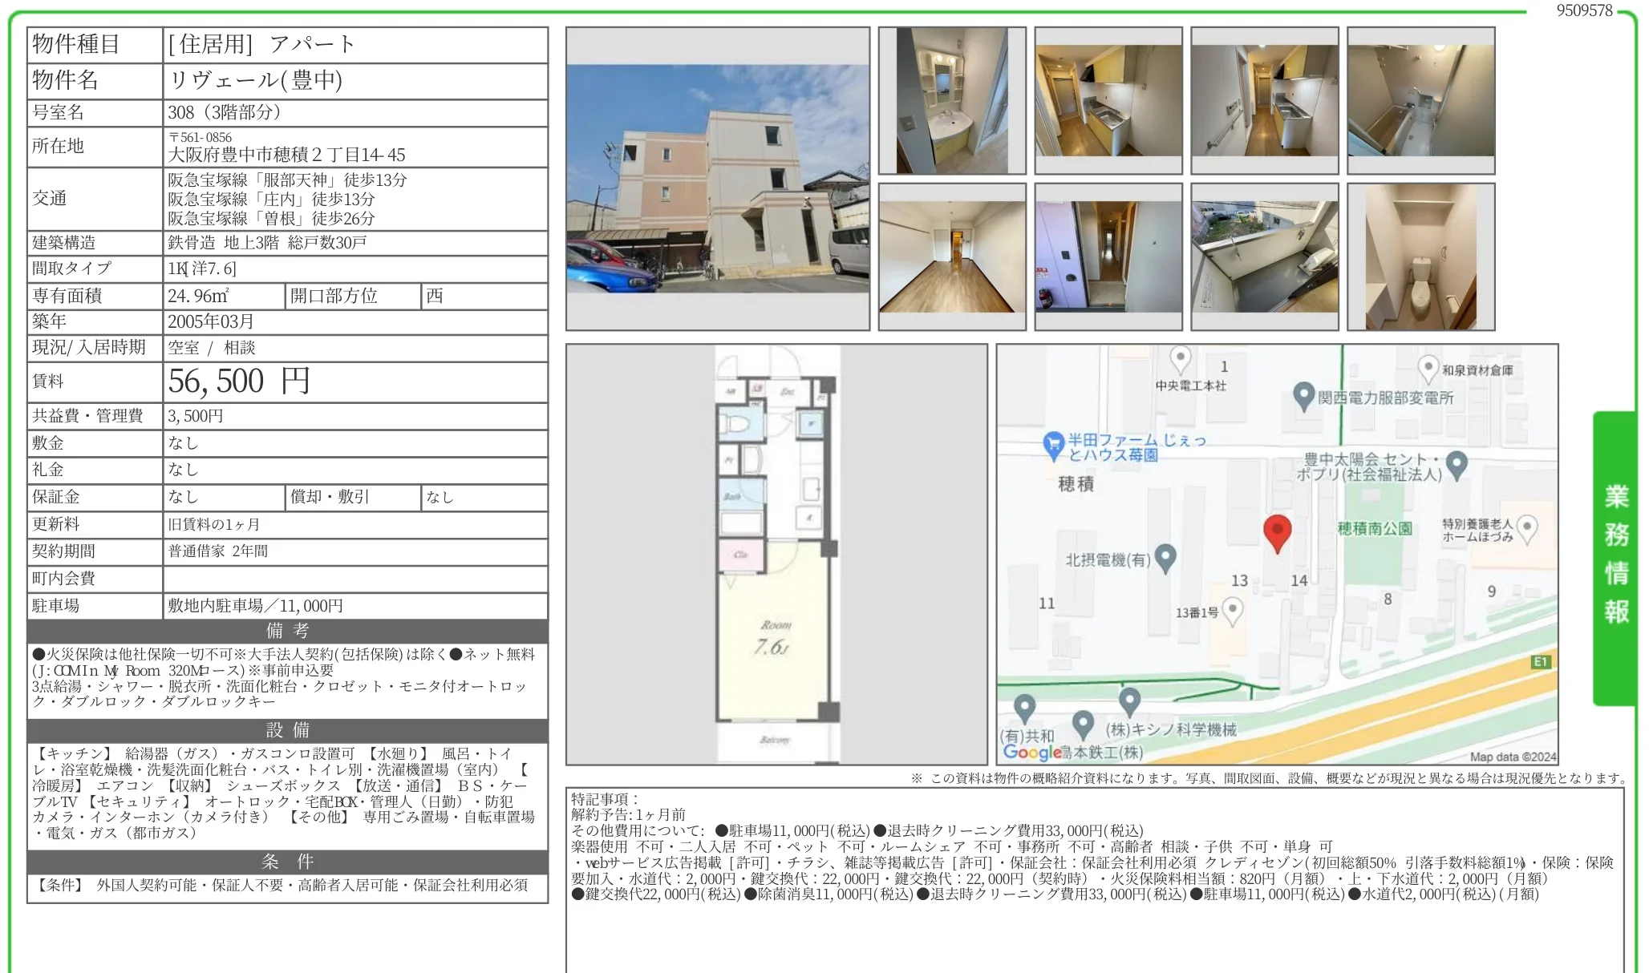Click the 設備 section header
This screenshot has height=973, width=1649.
[288, 730]
